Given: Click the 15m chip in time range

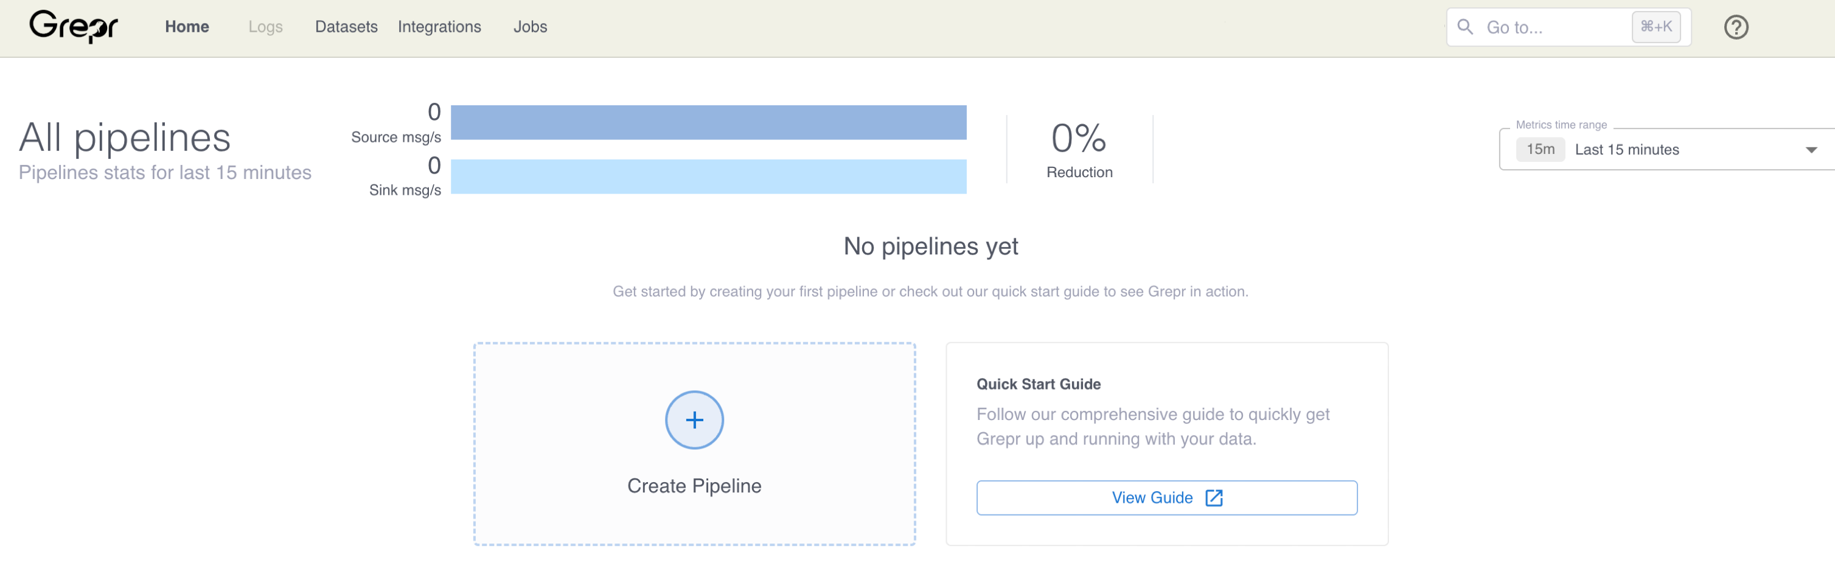Looking at the screenshot, I should pyautogui.click(x=1539, y=149).
